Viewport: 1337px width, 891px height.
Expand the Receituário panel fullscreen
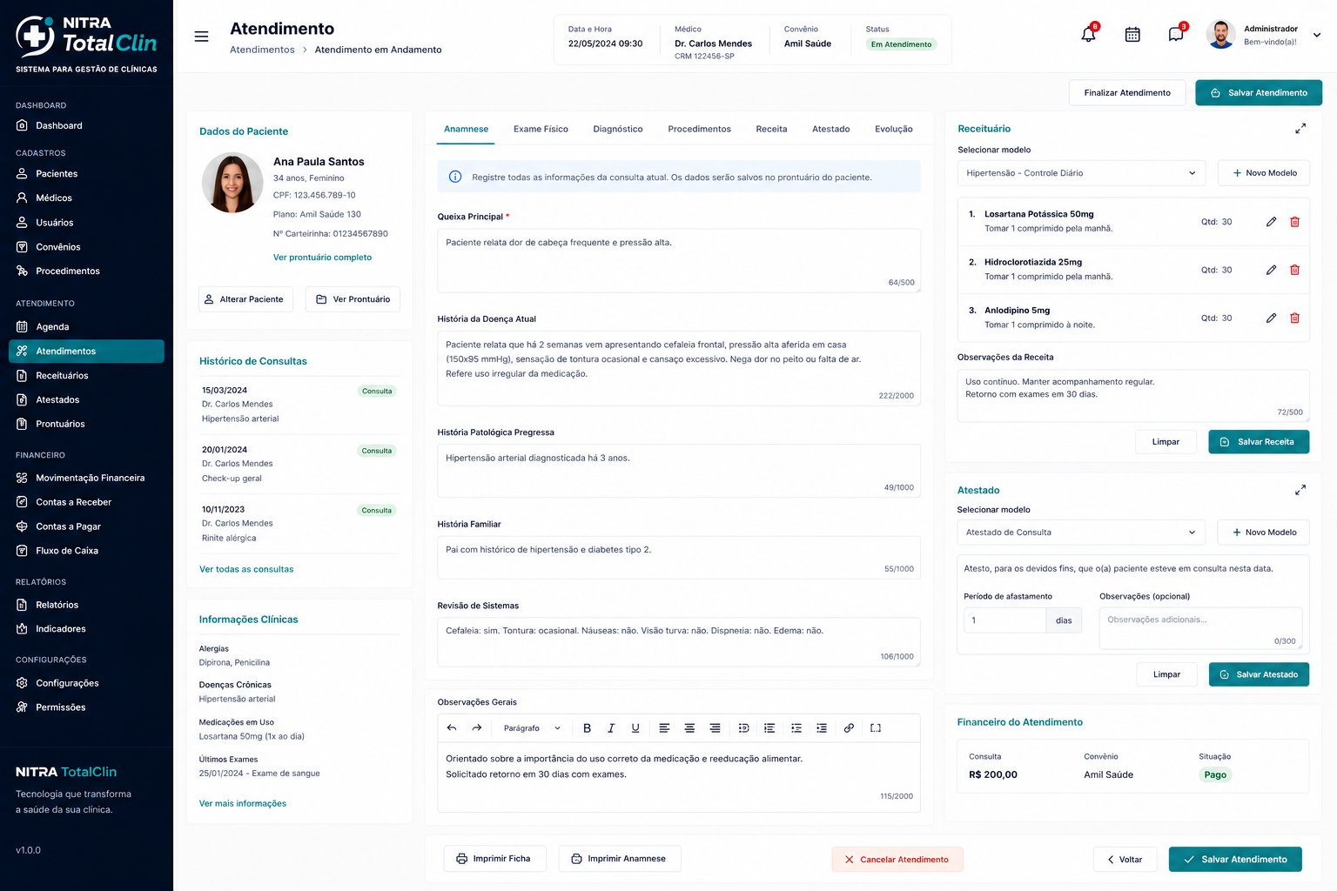[x=1300, y=129]
